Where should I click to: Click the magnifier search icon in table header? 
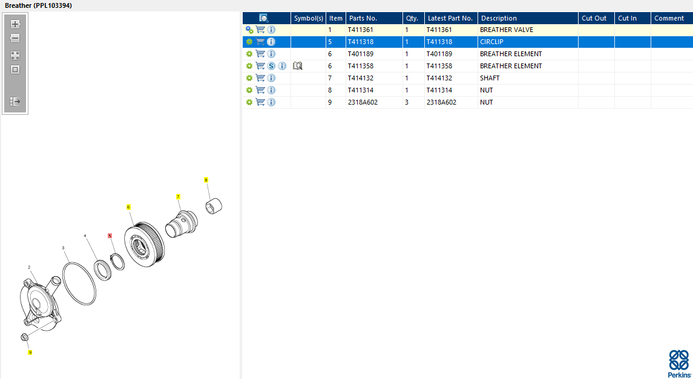[264, 18]
